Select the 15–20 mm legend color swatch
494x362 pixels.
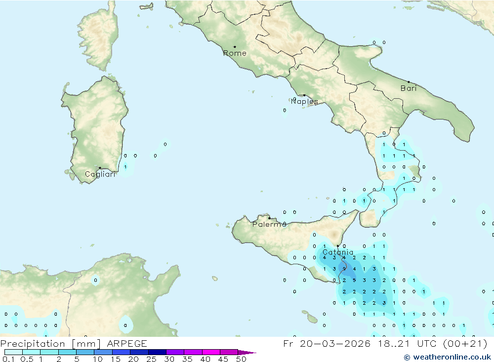[x=122, y=352]
